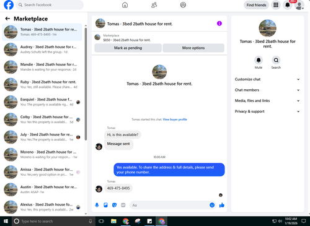Open the Esequiel conversation
Viewport: 310px width, 226px height.
42,102
